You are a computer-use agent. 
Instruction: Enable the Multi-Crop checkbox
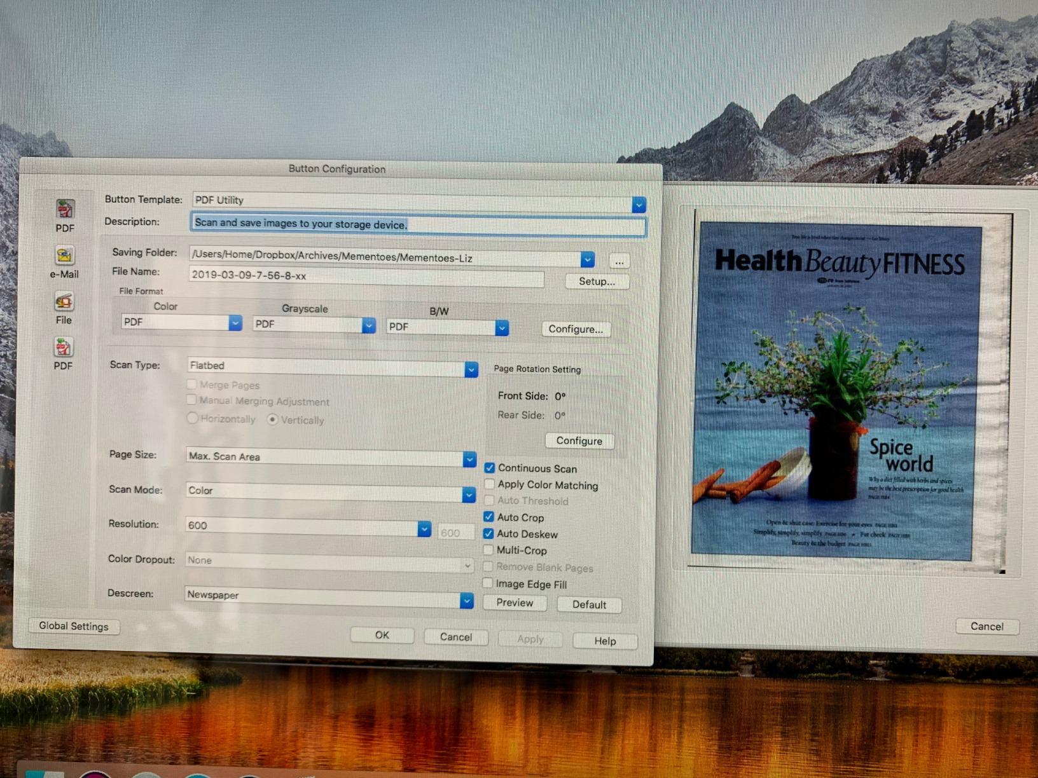coord(488,550)
